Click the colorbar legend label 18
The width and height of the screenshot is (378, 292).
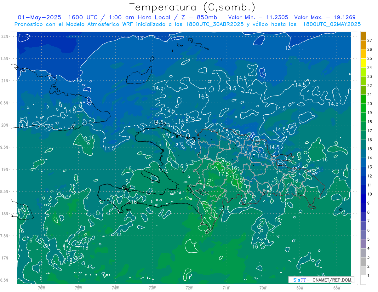(x=369, y=122)
